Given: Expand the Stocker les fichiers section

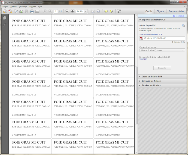Looking at the screenshot, I should point(162,85).
